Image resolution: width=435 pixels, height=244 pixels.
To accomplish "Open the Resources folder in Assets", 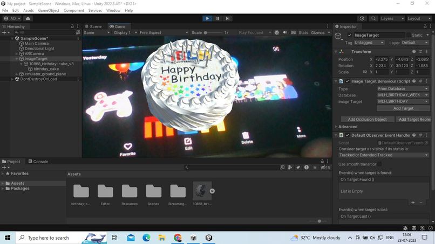I will coord(130,194).
